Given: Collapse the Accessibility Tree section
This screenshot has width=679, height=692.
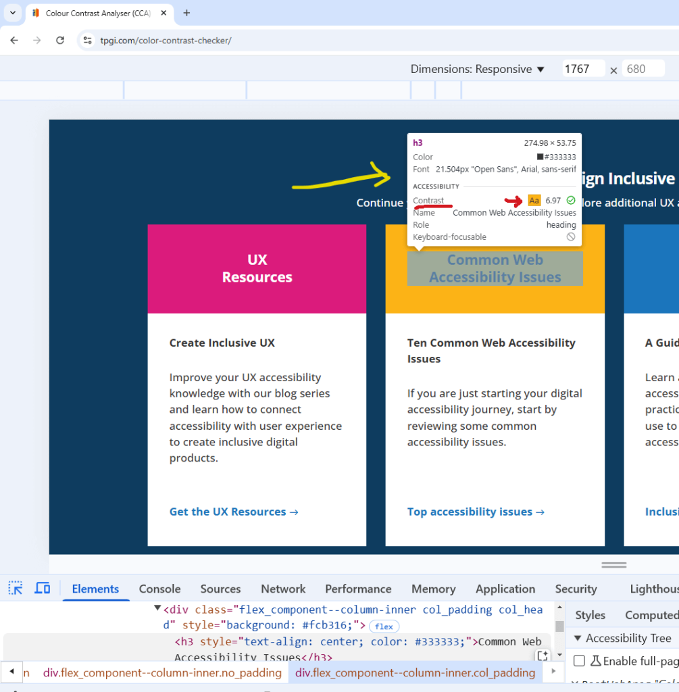Looking at the screenshot, I should pyautogui.click(x=578, y=638).
